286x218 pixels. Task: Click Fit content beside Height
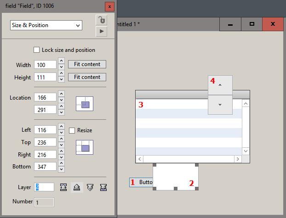point(87,77)
